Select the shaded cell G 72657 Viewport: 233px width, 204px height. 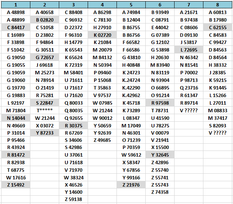click(44, 57)
